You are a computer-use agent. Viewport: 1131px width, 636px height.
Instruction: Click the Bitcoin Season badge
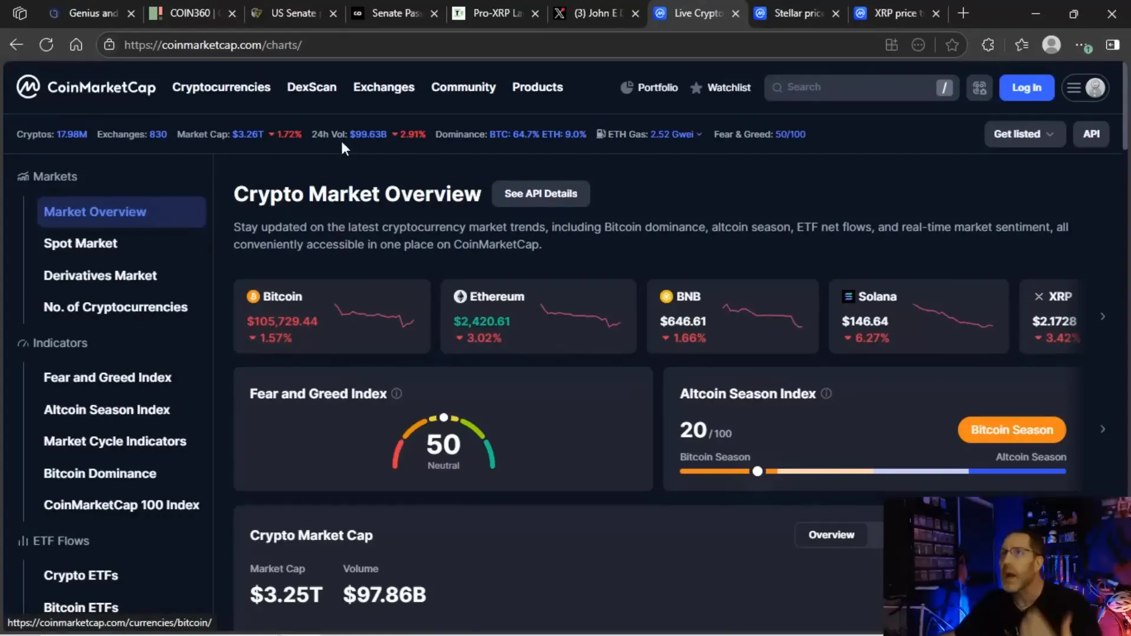(x=1011, y=430)
